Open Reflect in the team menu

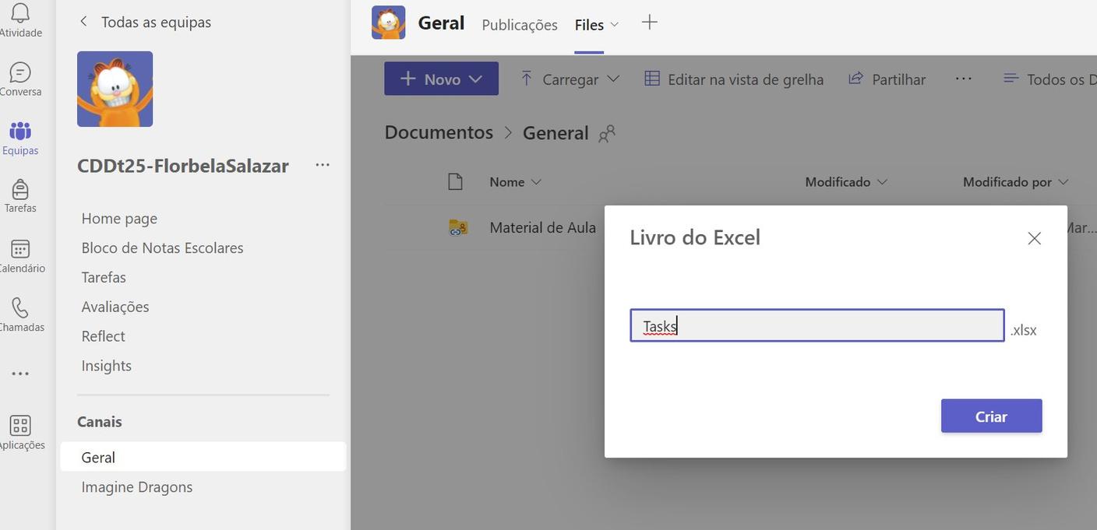103,336
